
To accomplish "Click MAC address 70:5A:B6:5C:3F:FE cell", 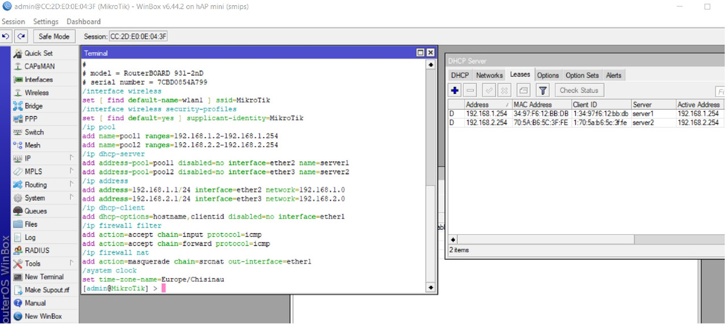I will tap(541, 123).
